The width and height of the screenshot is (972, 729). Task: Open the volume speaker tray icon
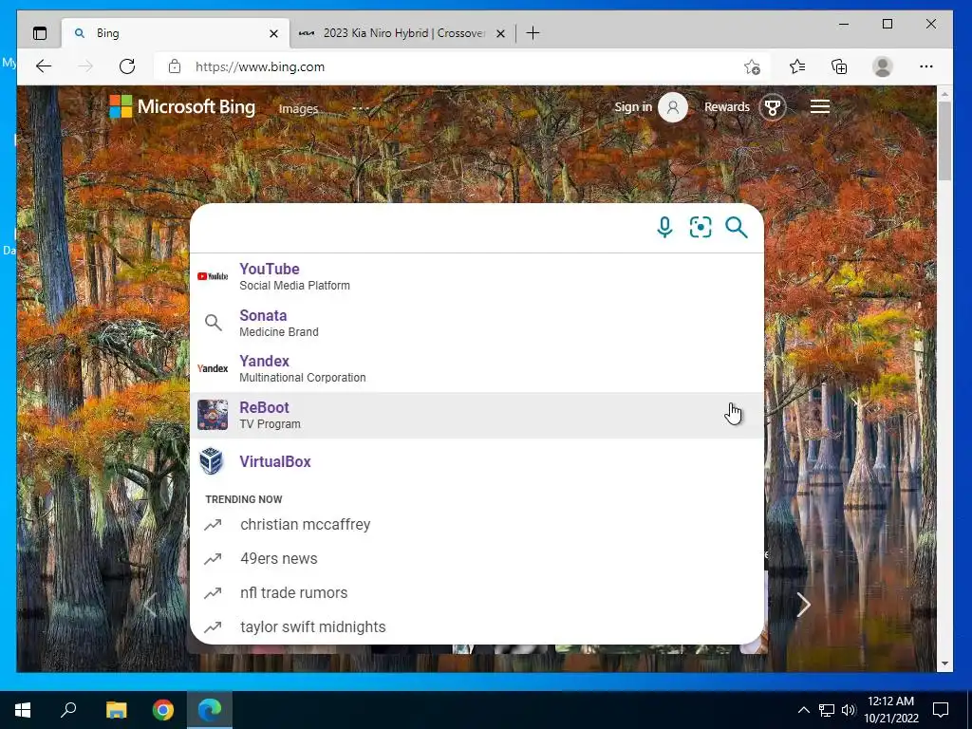(x=849, y=710)
